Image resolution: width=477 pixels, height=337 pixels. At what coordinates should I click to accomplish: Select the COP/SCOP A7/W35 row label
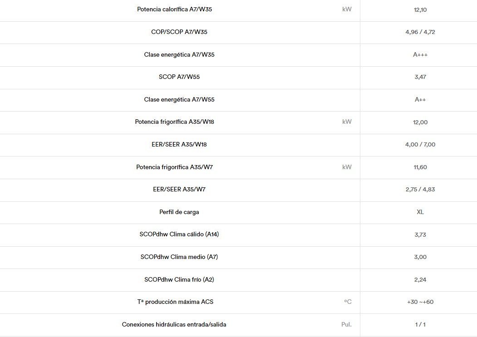pyautogui.click(x=179, y=32)
